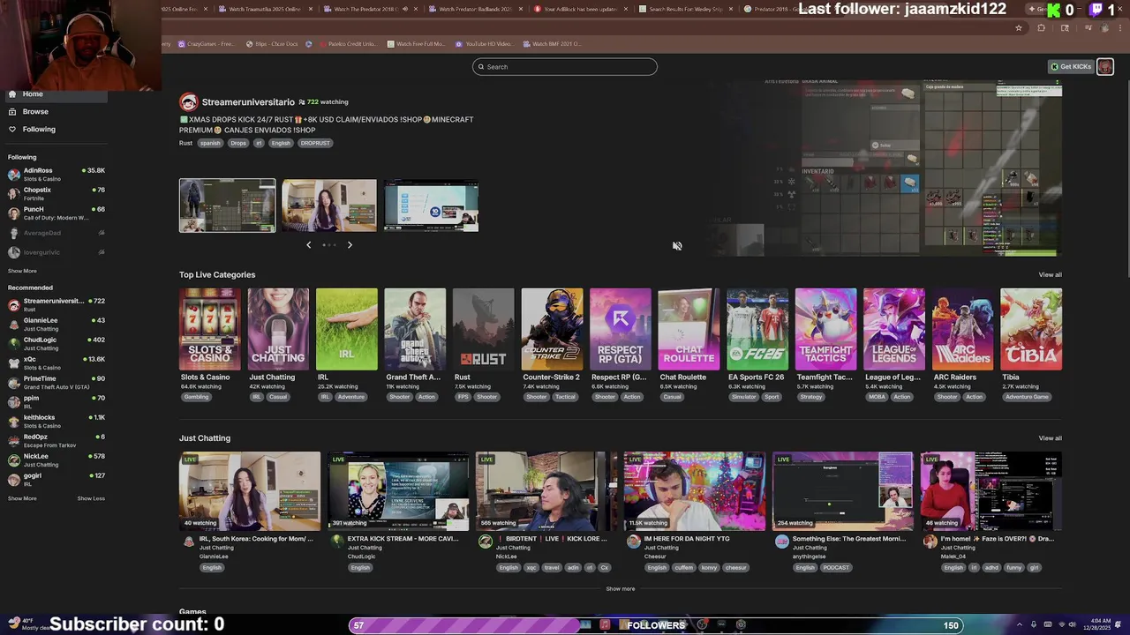
Task: Go to next featured carousel item
Action: (x=350, y=245)
